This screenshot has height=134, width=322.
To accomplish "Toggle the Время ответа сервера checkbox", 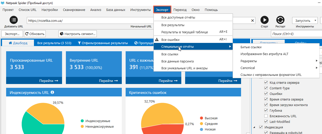I will [x=266, y=99].
